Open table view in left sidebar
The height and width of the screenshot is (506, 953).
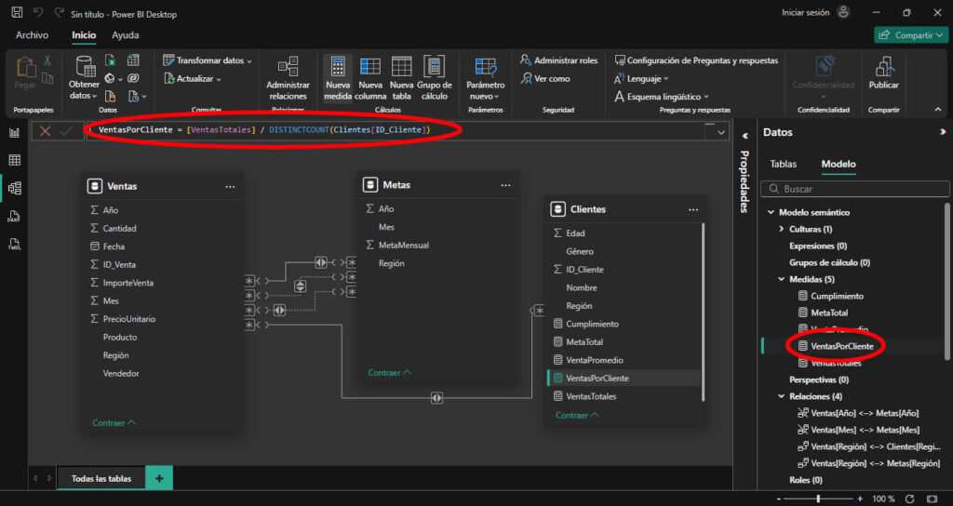click(14, 160)
